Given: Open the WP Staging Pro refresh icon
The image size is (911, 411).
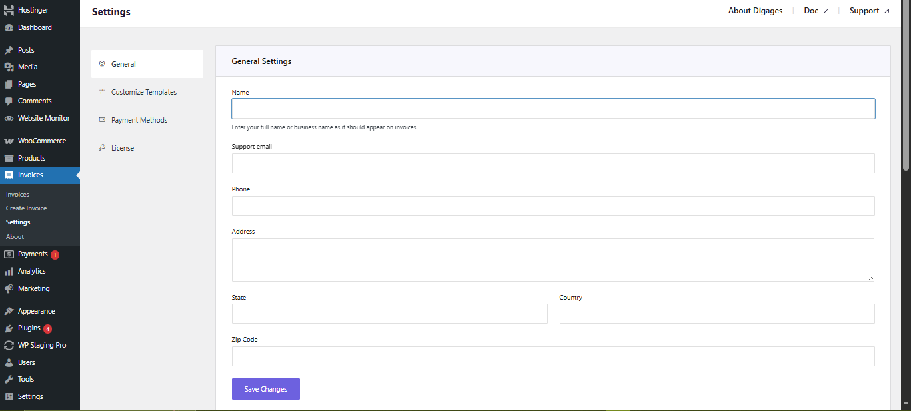Looking at the screenshot, I should point(9,345).
